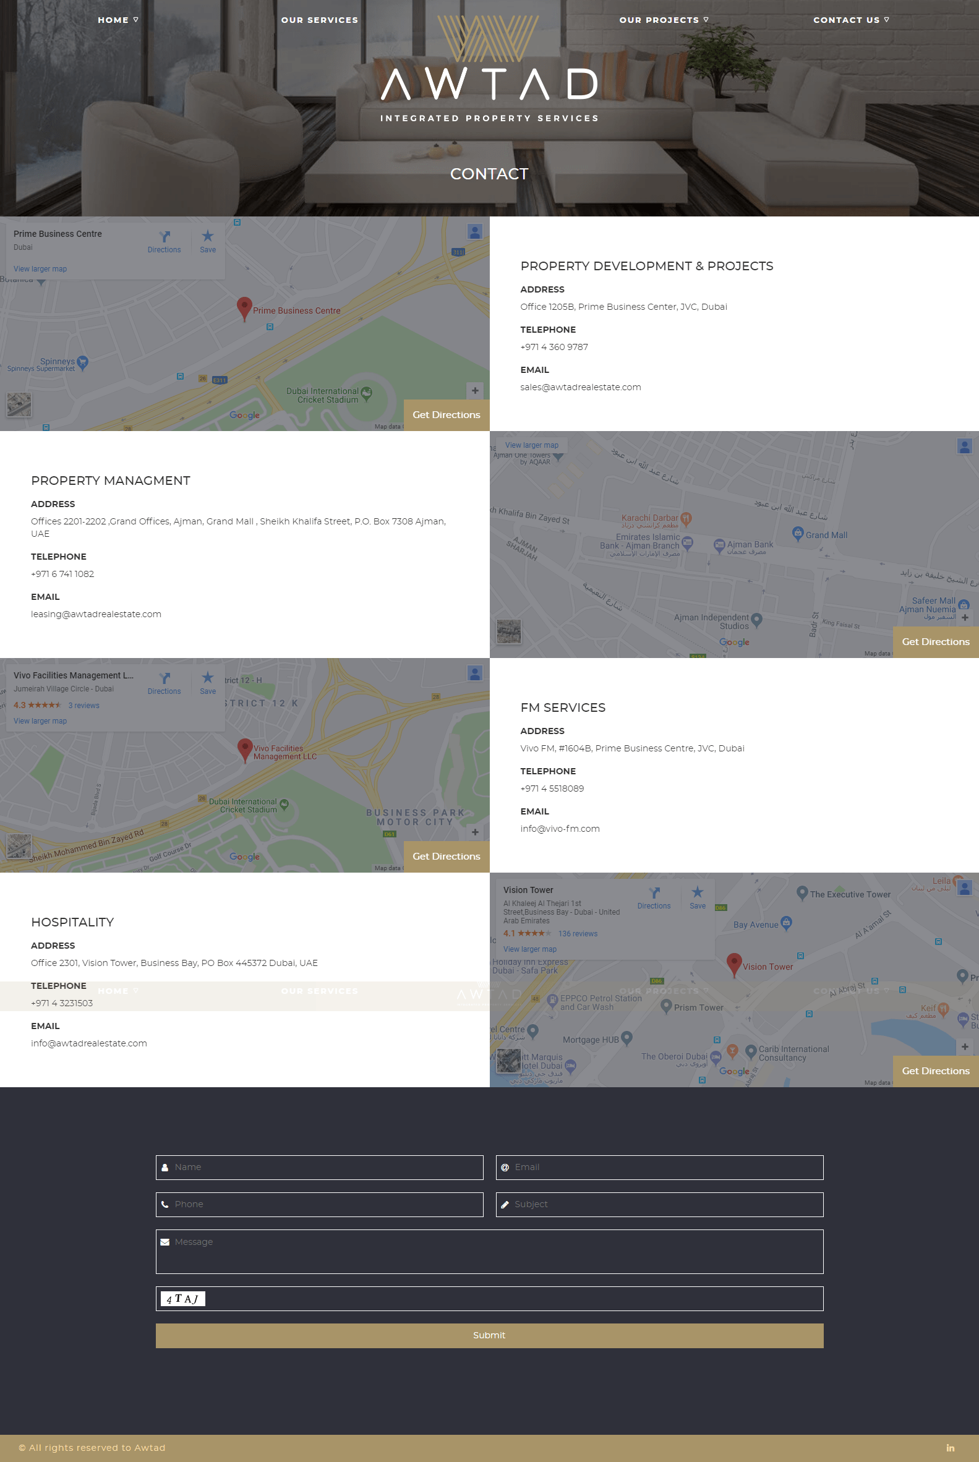
Task: Focus the Email input field
Action: 659,1168
